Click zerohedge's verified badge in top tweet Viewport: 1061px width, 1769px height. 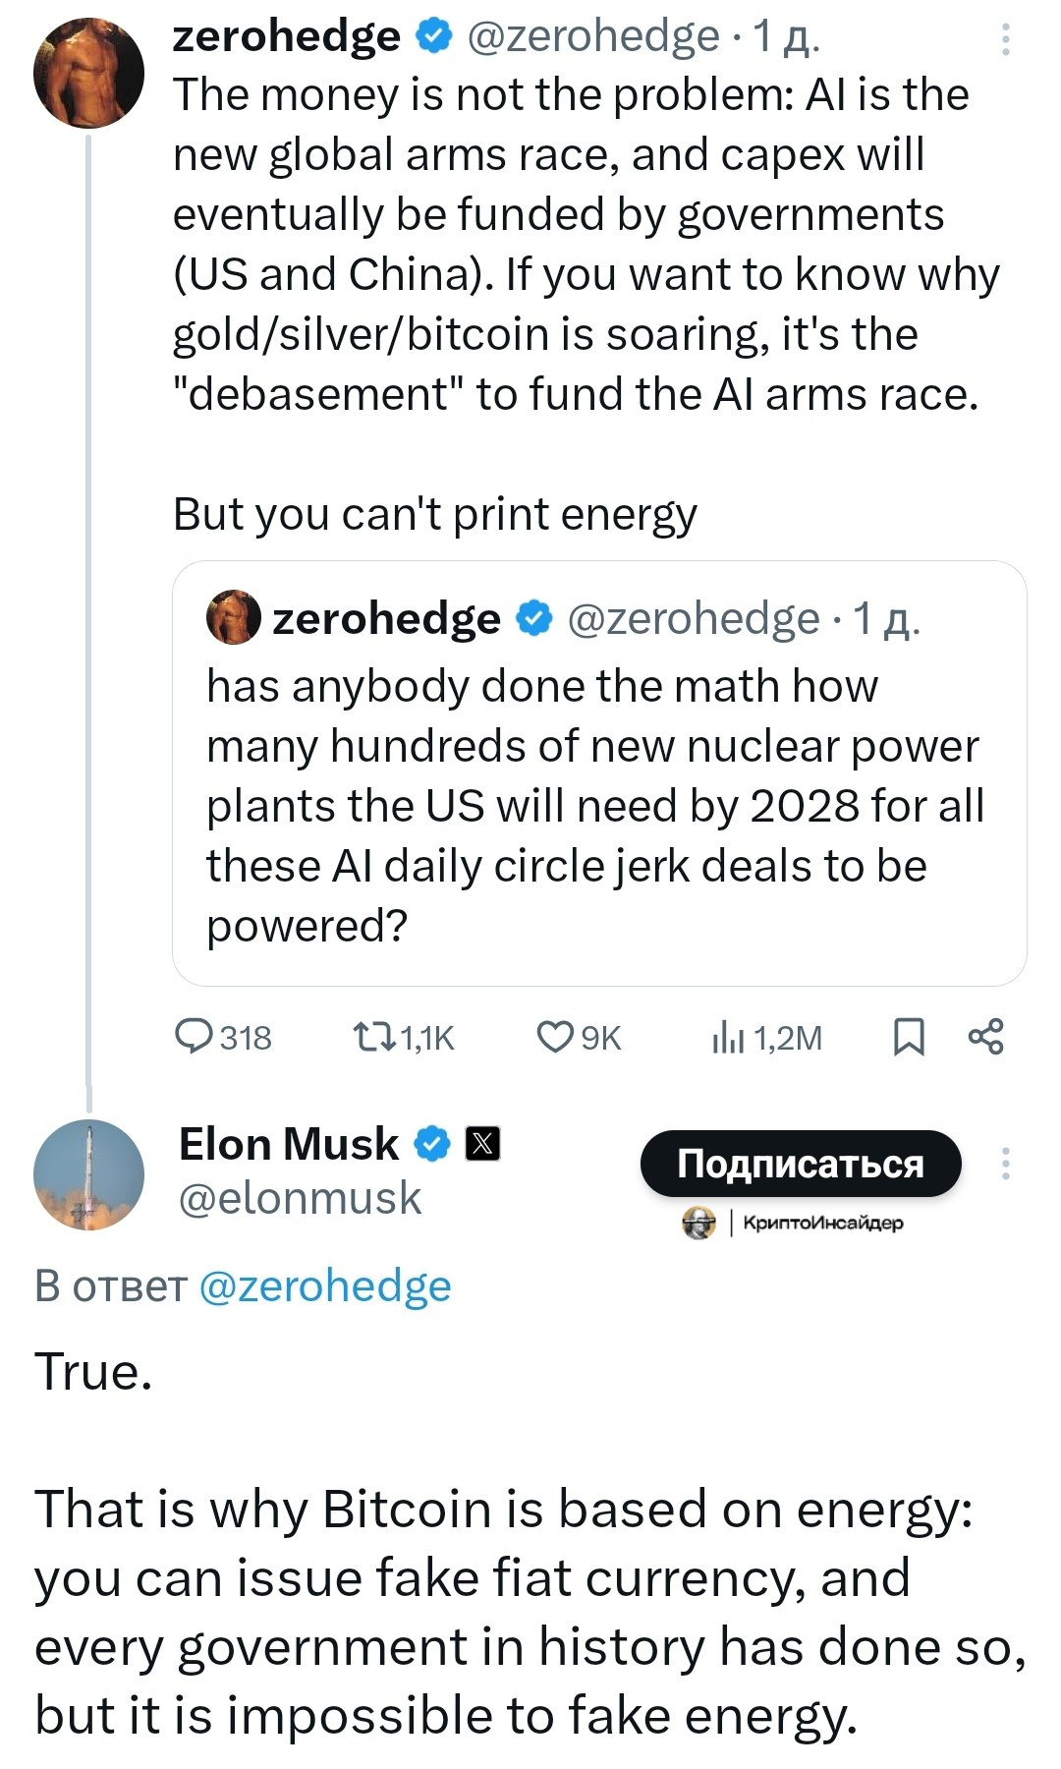[433, 37]
